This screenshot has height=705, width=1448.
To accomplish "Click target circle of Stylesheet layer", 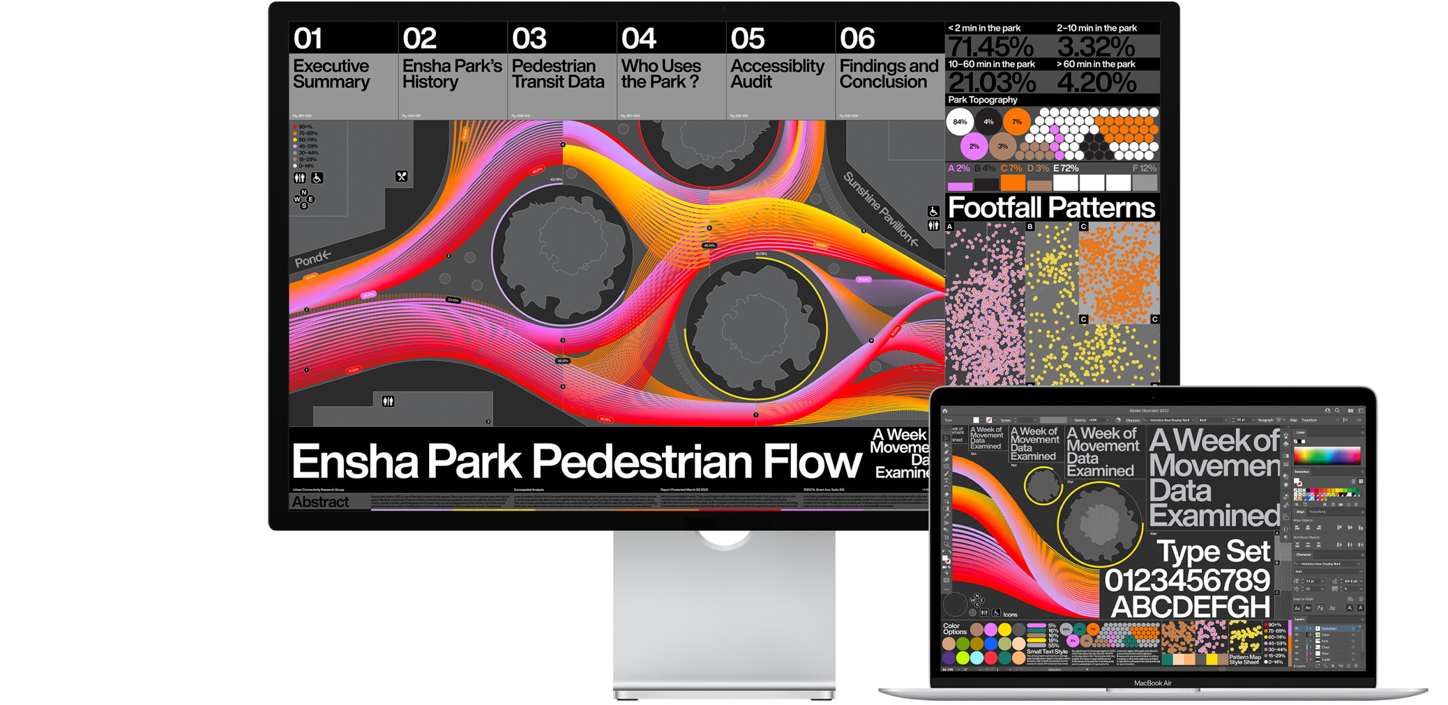I will [x=1353, y=628].
